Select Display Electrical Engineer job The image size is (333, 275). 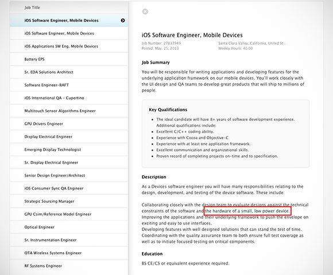[x=69, y=137]
